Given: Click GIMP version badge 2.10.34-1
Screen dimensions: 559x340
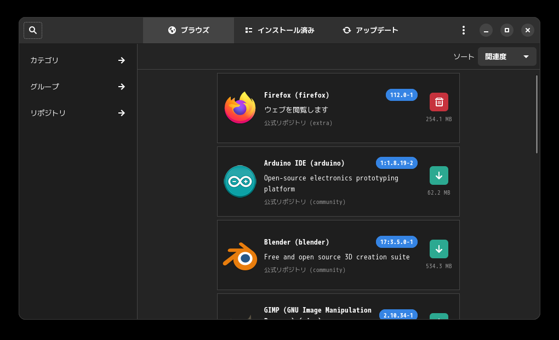Looking at the screenshot, I should 398,315.
